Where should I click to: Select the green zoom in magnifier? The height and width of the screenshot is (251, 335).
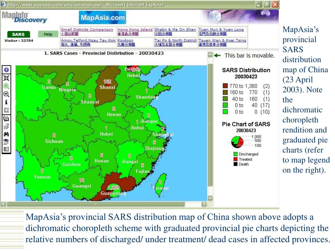coord(7,86)
